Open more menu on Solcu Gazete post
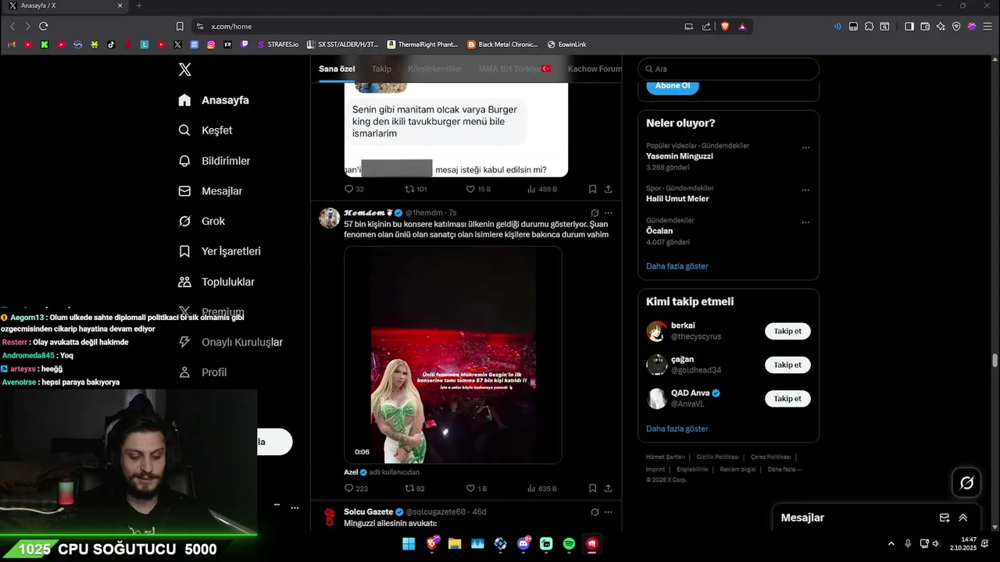The height and width of the screenshot is (562, 1000). coord(608,512)
